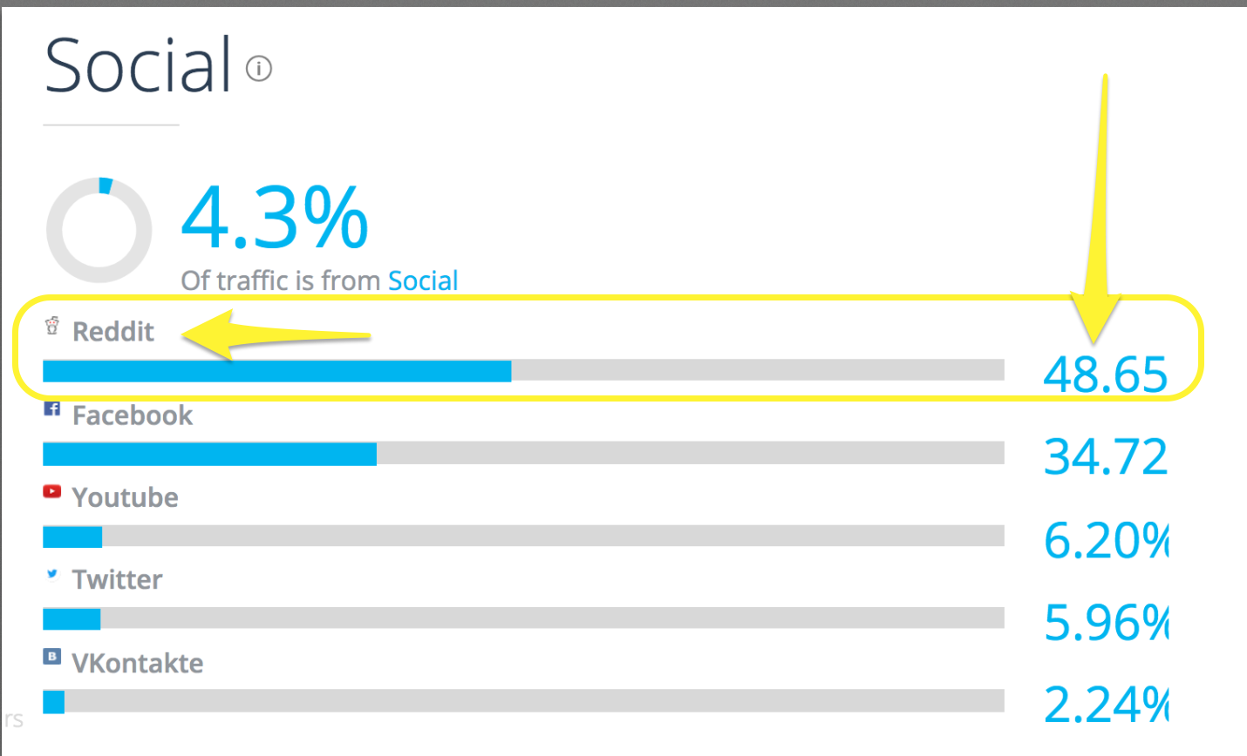
Task: Select the Twitter label
Action: tap(118, 580)
